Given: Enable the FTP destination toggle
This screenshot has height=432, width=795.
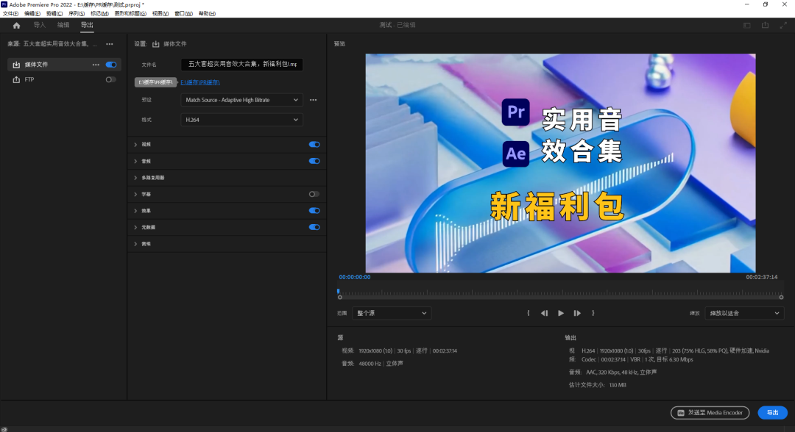Looking at the screenshot, I should click(110, 79).
